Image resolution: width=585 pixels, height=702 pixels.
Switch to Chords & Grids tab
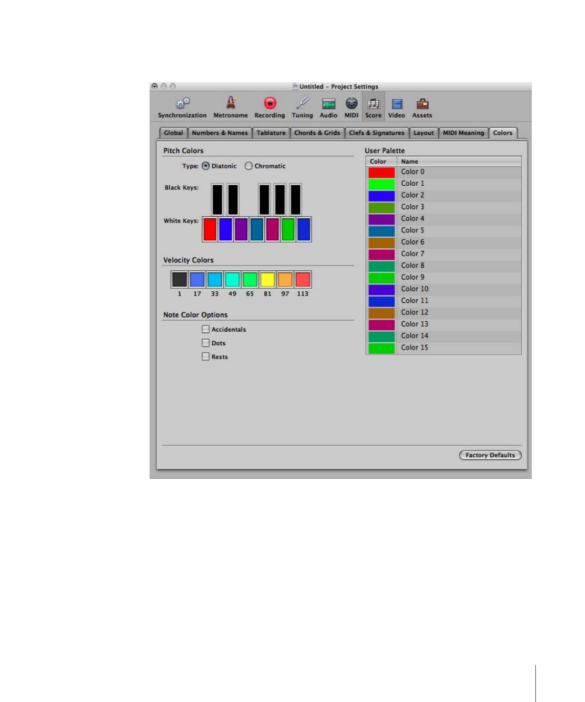tap(317, 133)
